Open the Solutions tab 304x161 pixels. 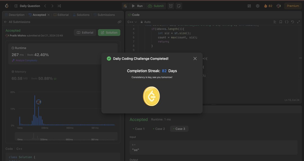point(81,15)
